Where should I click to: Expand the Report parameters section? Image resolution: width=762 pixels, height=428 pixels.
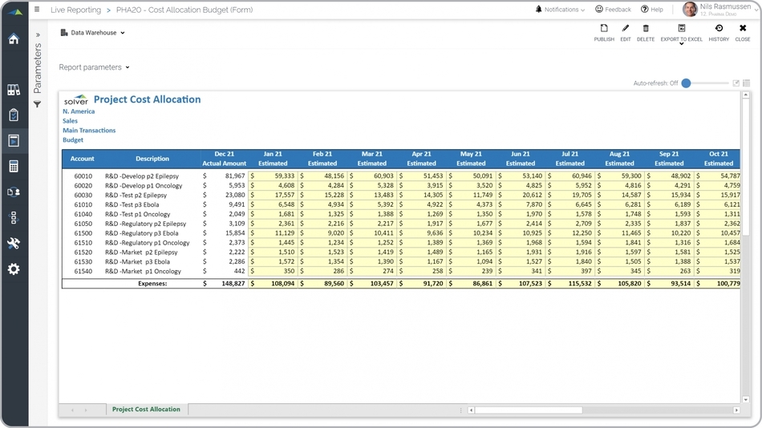click(94, 67)
